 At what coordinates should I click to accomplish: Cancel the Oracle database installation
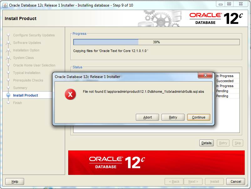click(x=236, y=181)
